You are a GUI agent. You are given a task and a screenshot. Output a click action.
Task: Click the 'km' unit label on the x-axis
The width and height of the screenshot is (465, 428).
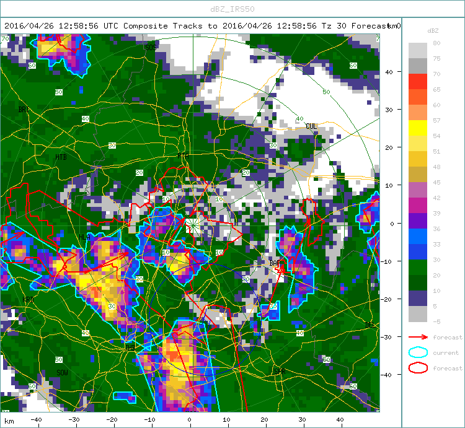click(x=9, y=421)
